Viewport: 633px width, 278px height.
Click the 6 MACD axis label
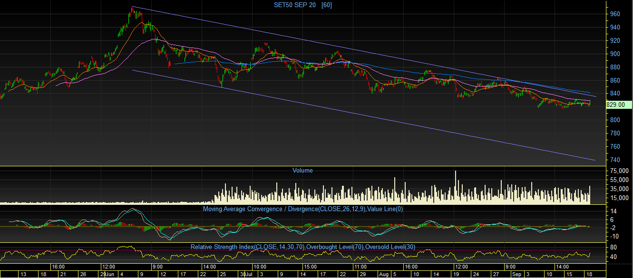tap(612, 220)
